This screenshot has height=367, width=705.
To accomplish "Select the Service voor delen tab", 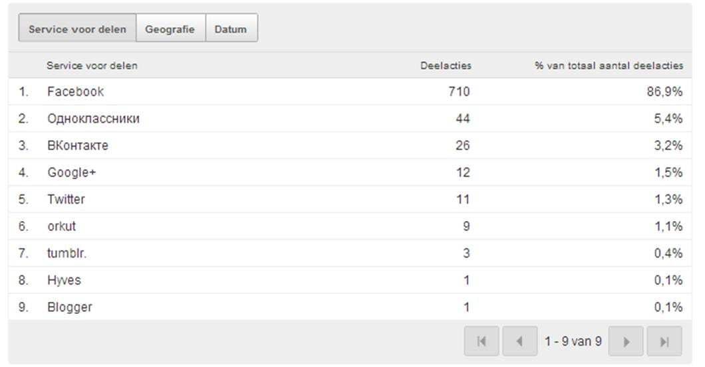I will pos(77,29).
